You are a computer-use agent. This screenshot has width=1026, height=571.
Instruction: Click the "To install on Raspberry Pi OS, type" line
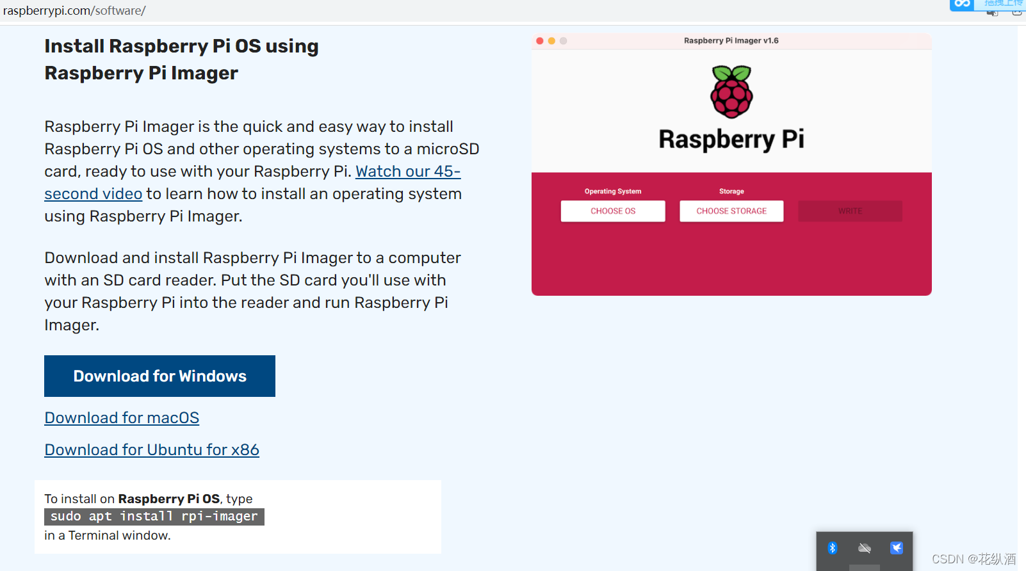[149, 499]
